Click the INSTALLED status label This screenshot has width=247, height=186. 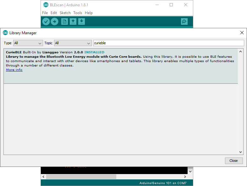94,52
